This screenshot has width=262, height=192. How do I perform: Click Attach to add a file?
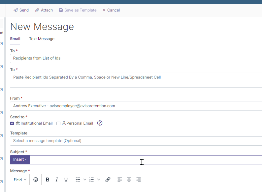point(44,10)
